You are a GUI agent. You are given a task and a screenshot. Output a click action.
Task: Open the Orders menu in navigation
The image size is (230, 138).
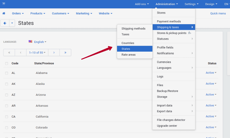click(18, 13)
